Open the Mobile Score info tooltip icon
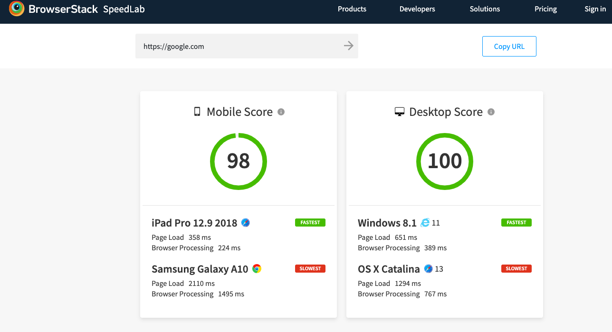This screenshot has width=612, height=332. click(x=281, y=112)
